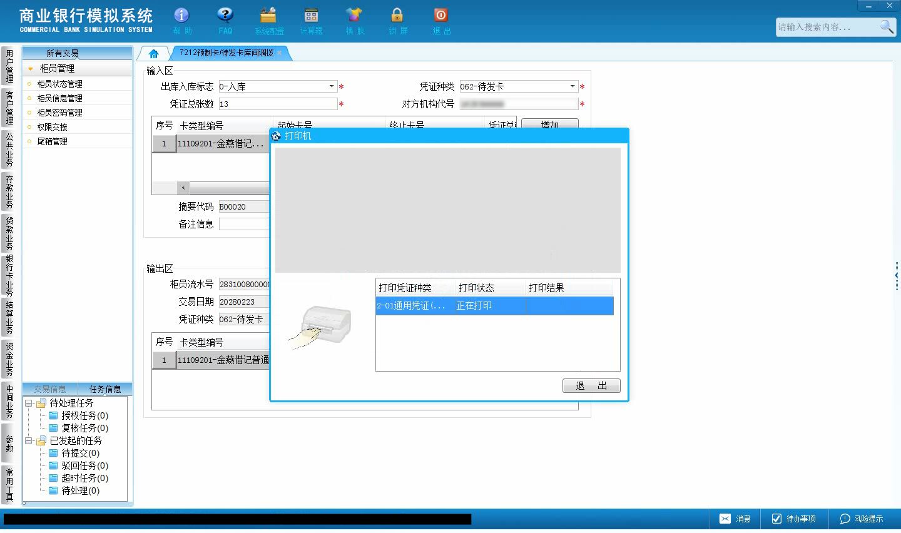901x533 pixels.
Task: Open 用户管理 side tab
Action: click(x=9, y=66)
